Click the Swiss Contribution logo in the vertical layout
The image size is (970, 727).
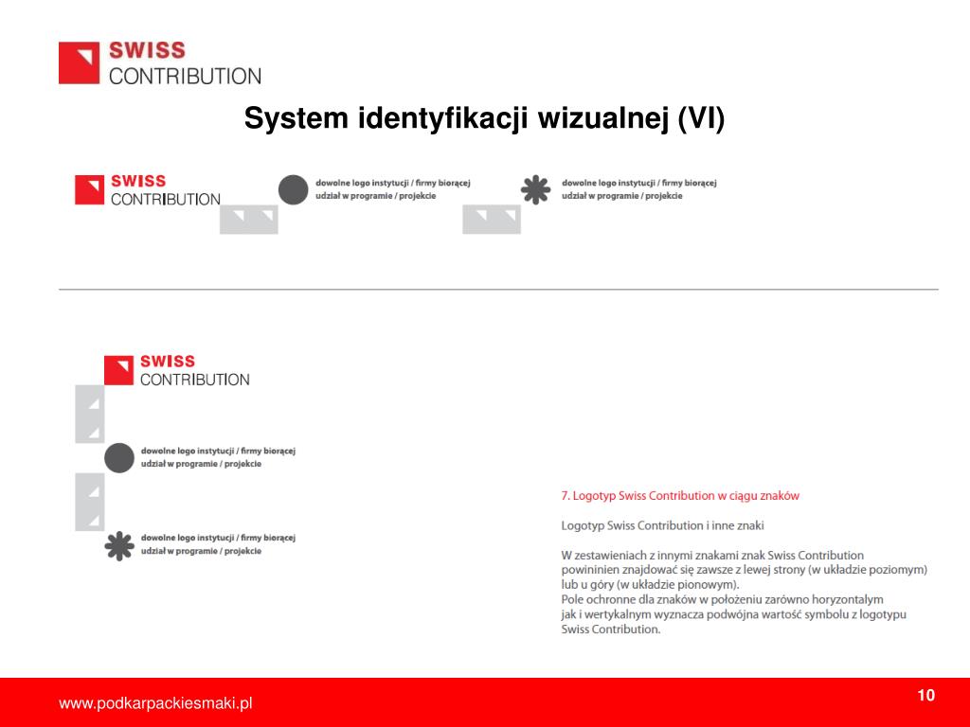(177, 370)
